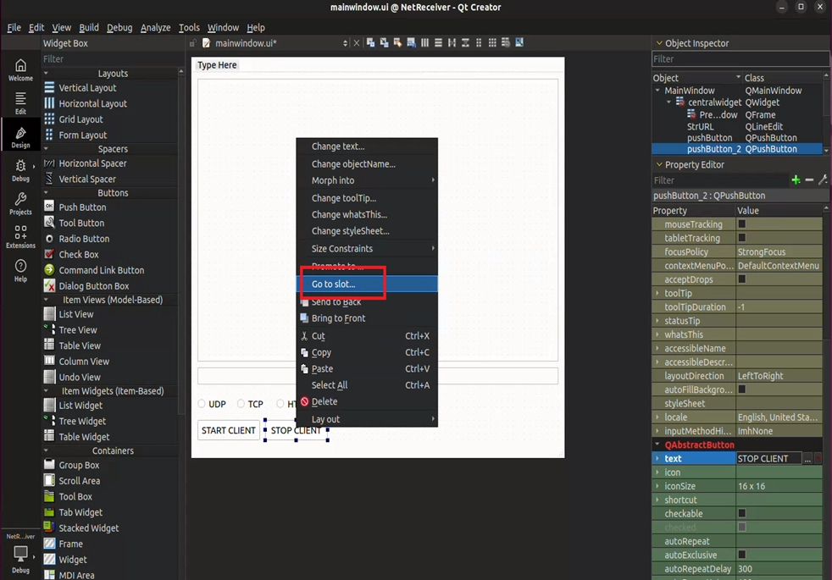Click STOP CLIENT button on form
The width and height of the screenshot is (832, 580).
pyautogui.click(x=296, y=430)
